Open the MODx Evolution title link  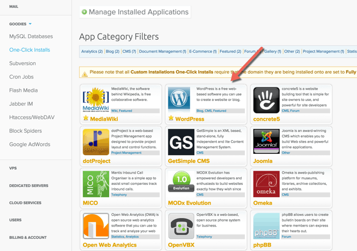click(189, 203)
